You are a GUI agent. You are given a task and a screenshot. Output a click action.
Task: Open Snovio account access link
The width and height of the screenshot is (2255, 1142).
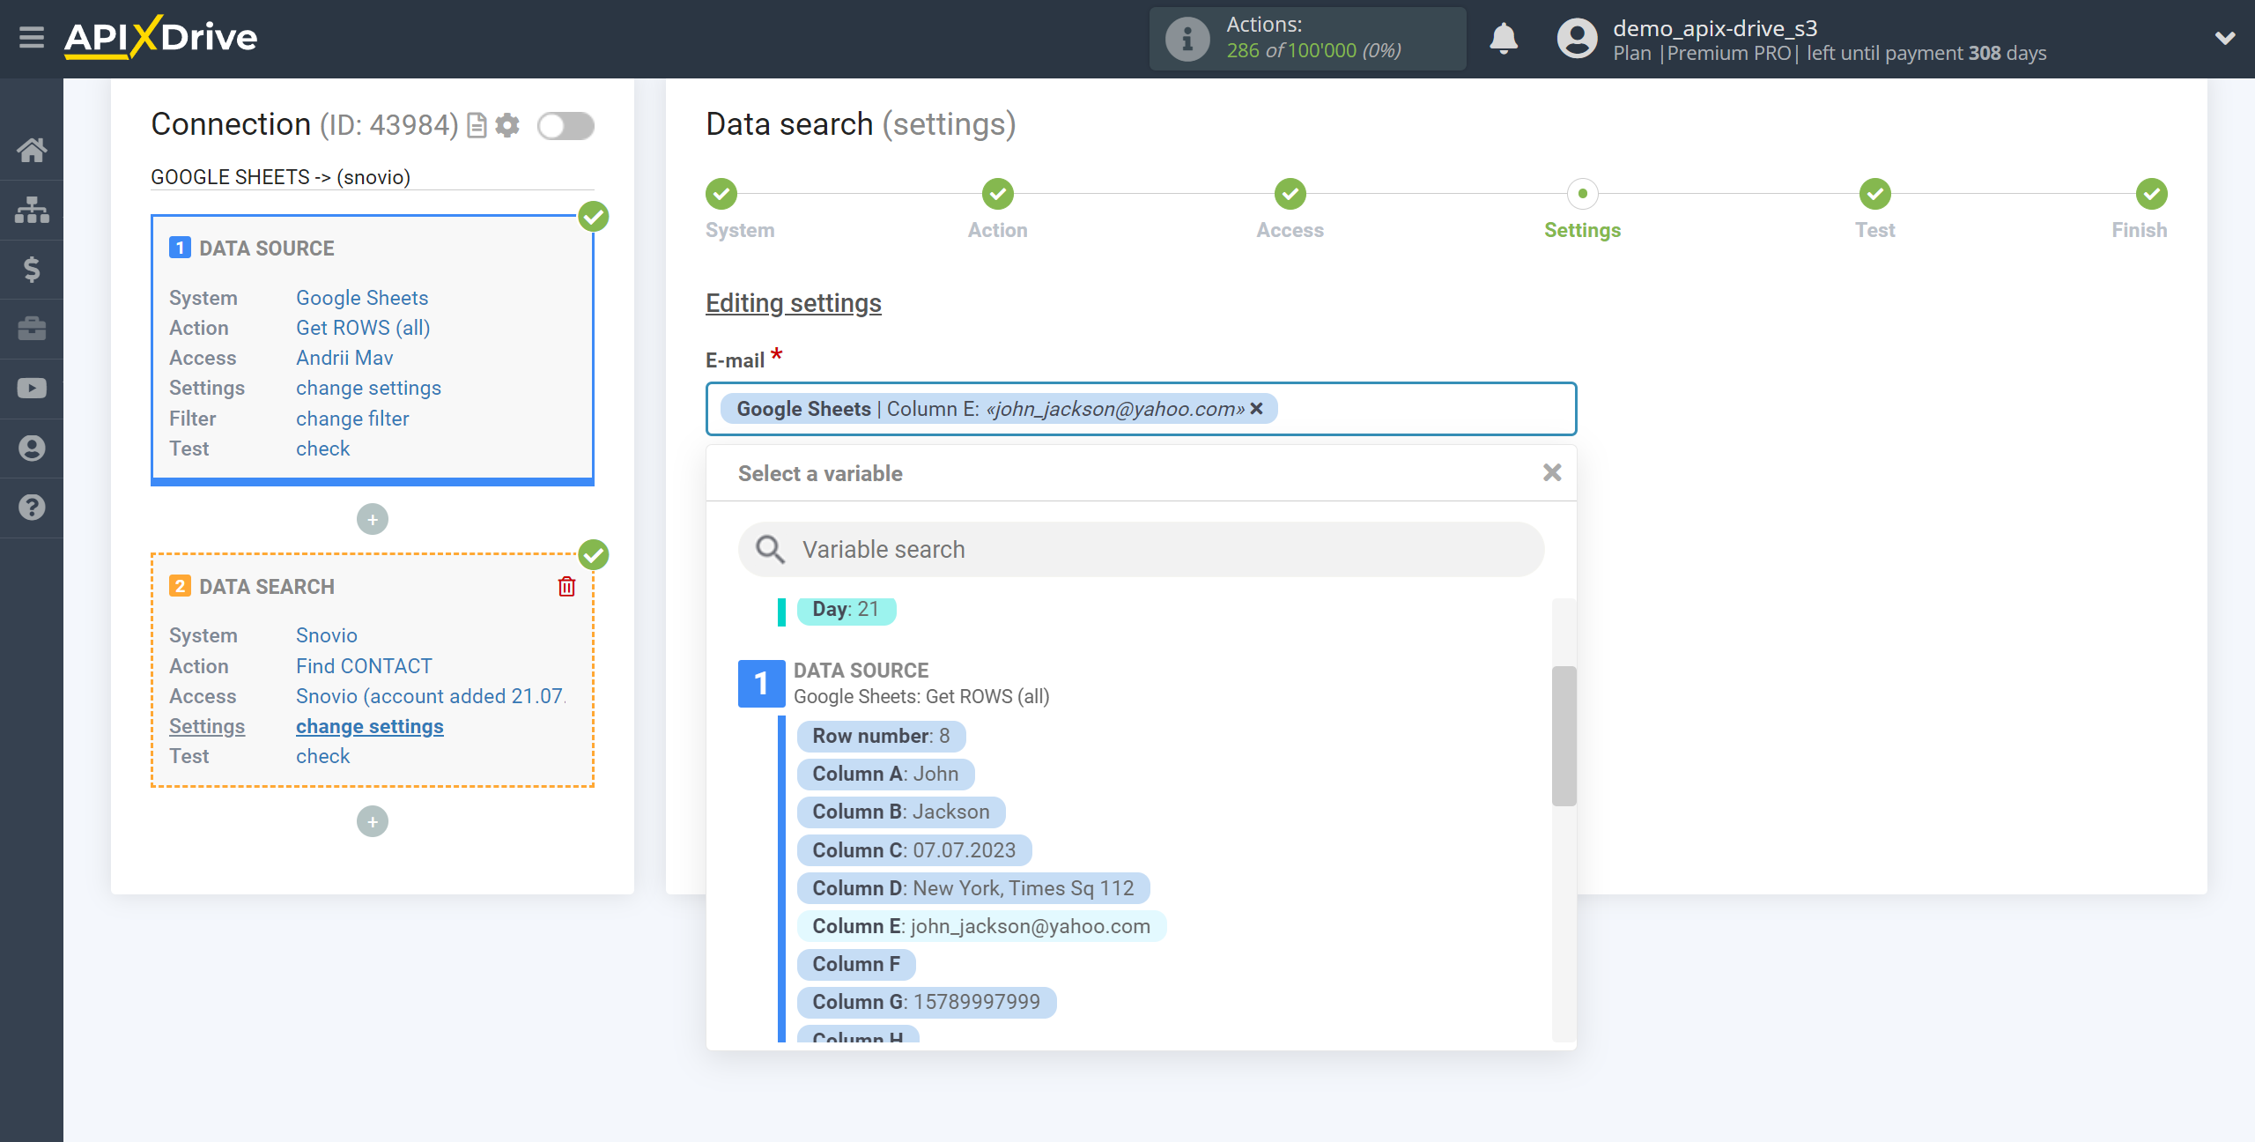click(431, 696)
